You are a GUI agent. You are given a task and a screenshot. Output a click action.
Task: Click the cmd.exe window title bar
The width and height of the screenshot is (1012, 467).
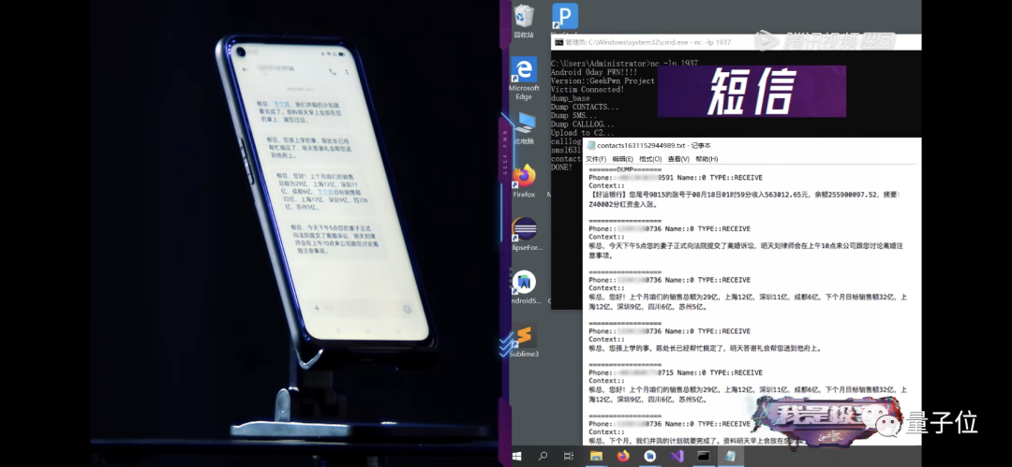point(656,42)
